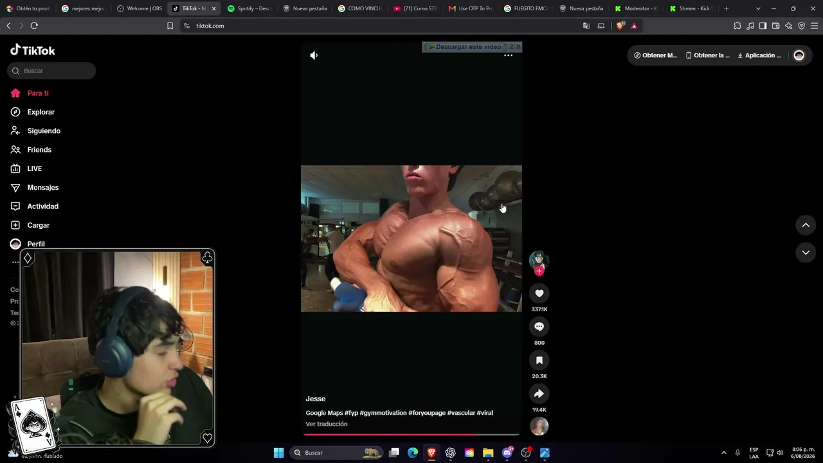Open the sound disc at the bottom of the action column
The width and height of the screenshot is (823, 463).
tap(539, 426)
